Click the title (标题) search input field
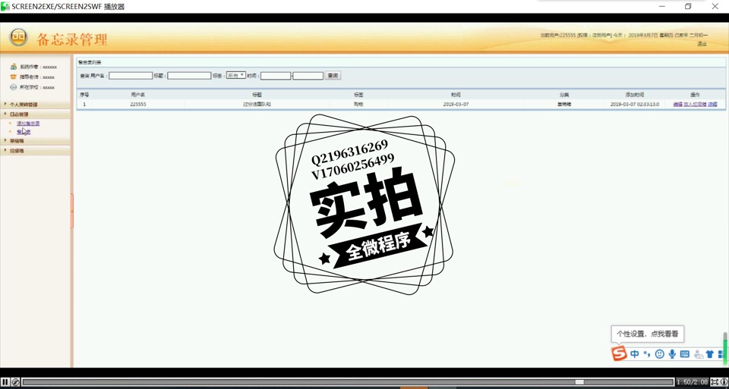 pyautogui.click(x=189, y=76)
